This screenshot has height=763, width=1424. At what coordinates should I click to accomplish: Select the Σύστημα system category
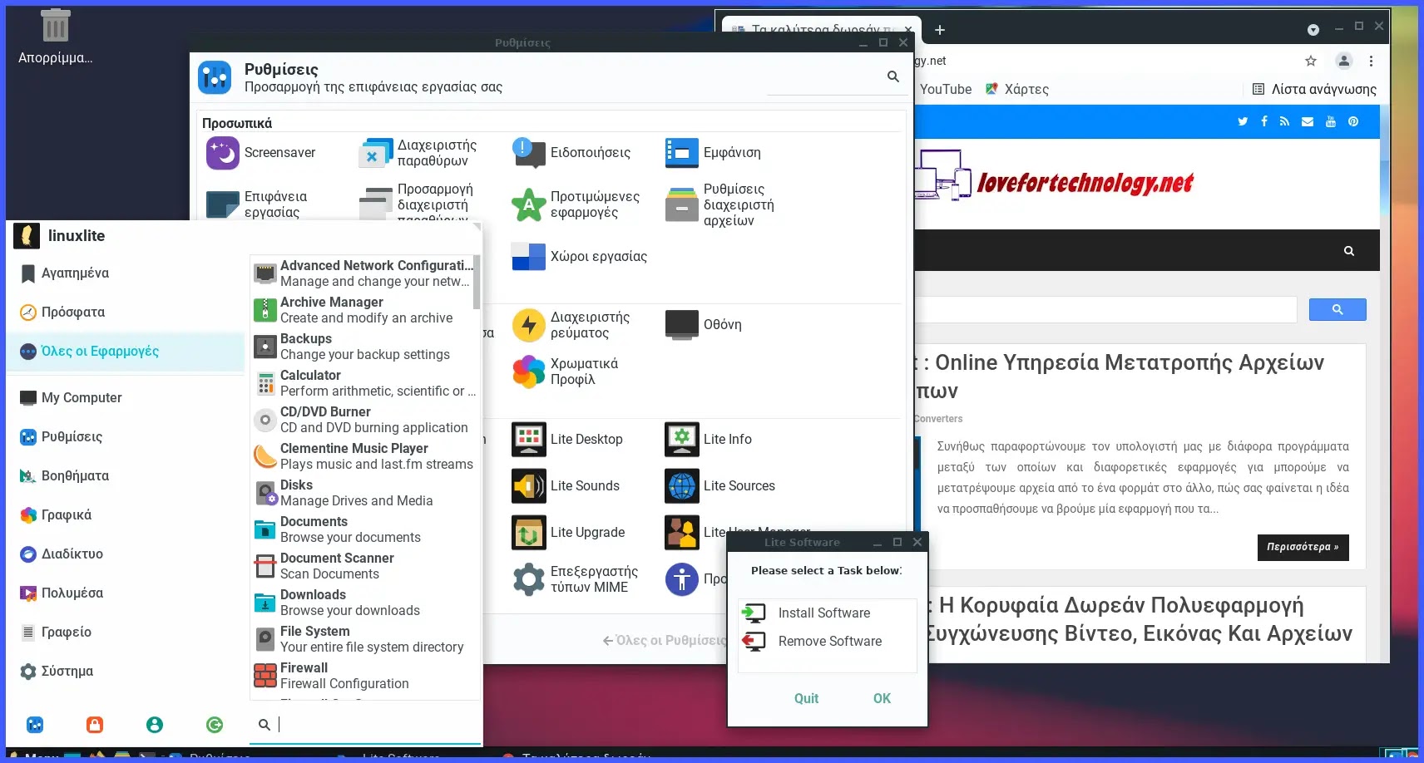coord(125,672)
